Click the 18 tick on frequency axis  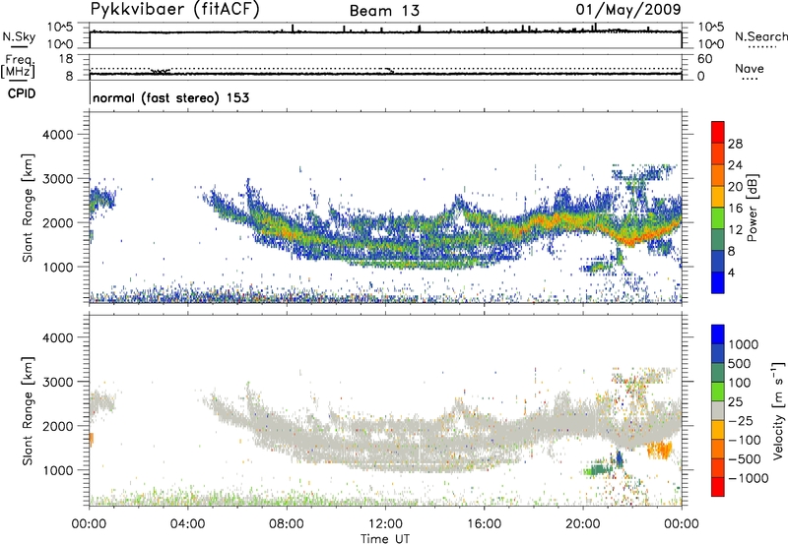click(65, 59)
